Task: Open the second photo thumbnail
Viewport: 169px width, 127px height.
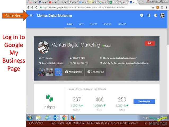Action: [50, 72]
